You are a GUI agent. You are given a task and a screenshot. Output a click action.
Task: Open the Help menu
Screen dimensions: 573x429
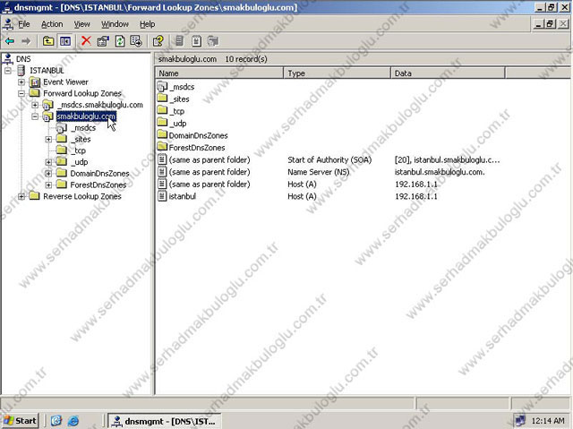[147, 24]
